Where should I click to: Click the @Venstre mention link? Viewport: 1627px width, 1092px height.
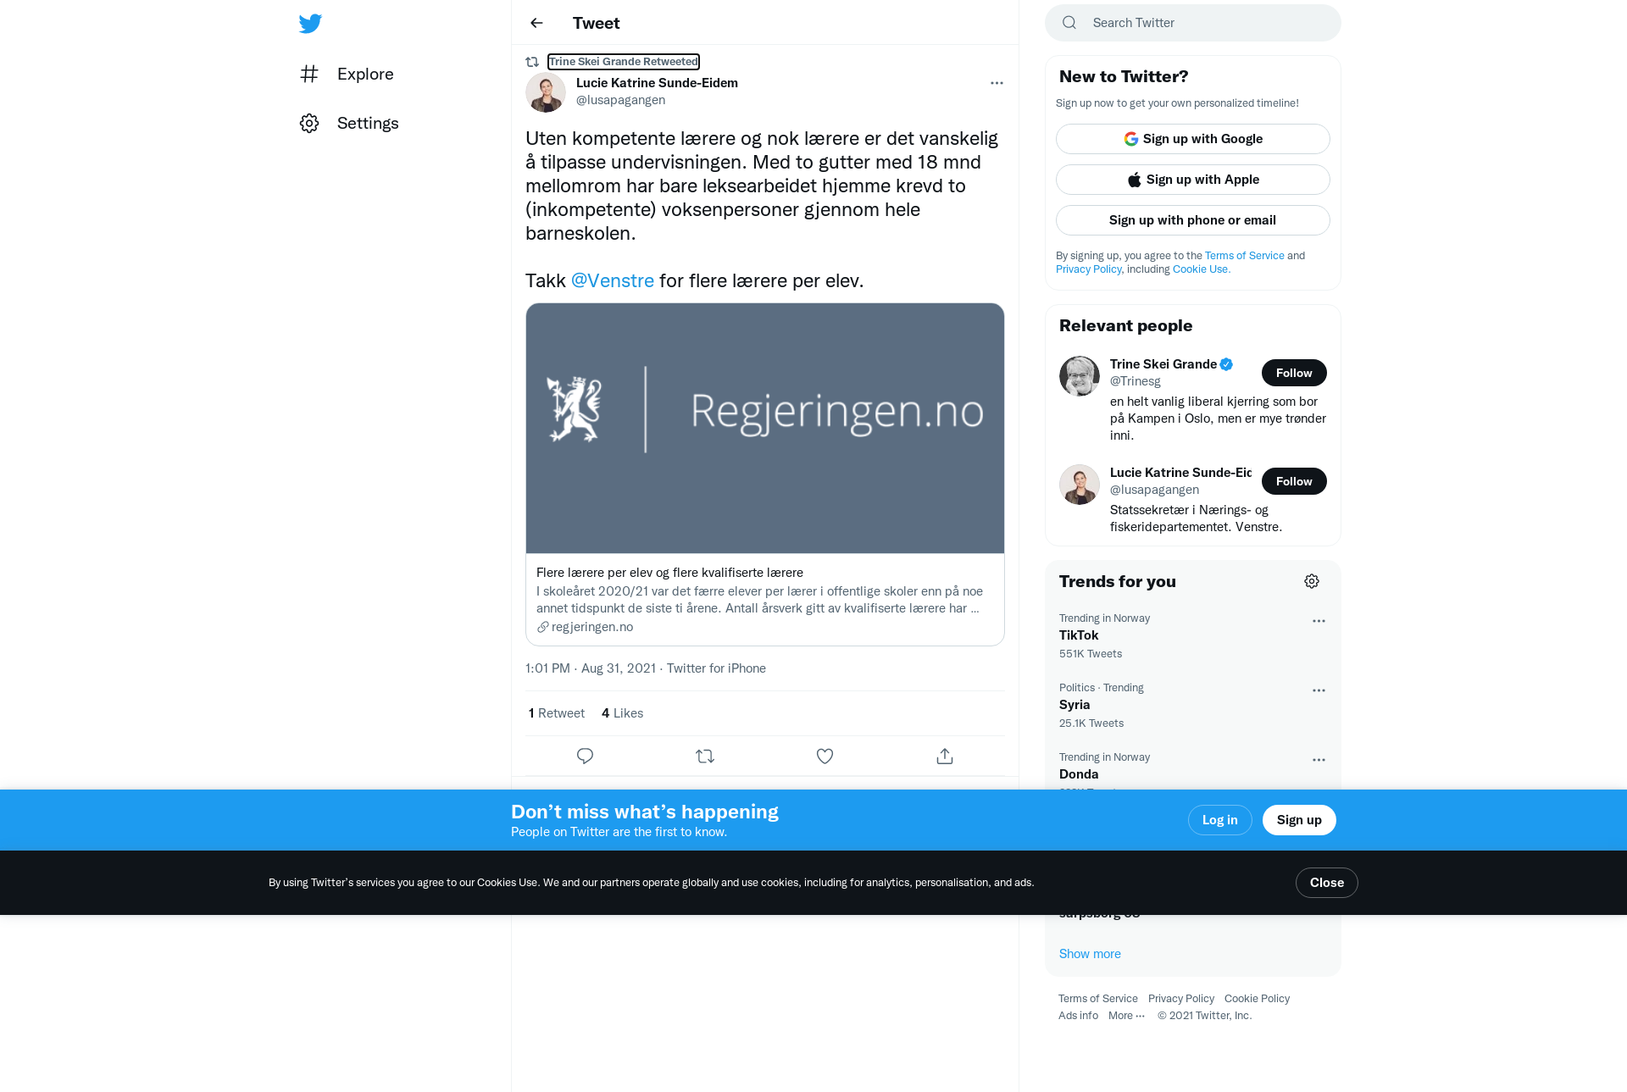coord(613,280)
